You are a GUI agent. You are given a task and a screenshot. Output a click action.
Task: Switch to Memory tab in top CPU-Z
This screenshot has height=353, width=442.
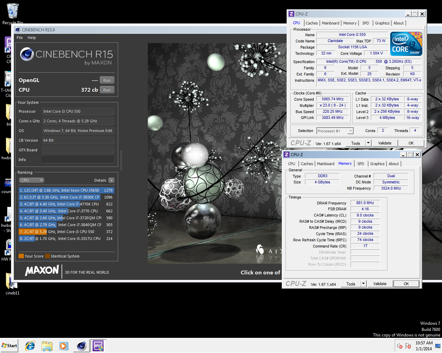point(350,23)
